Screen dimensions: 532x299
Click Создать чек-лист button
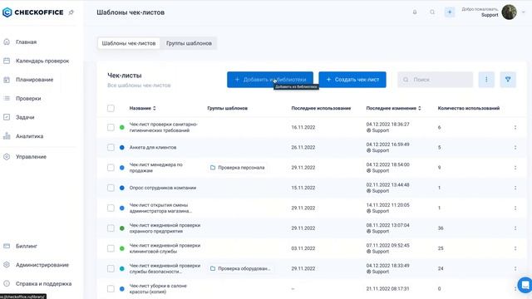[x=352, y=80]
